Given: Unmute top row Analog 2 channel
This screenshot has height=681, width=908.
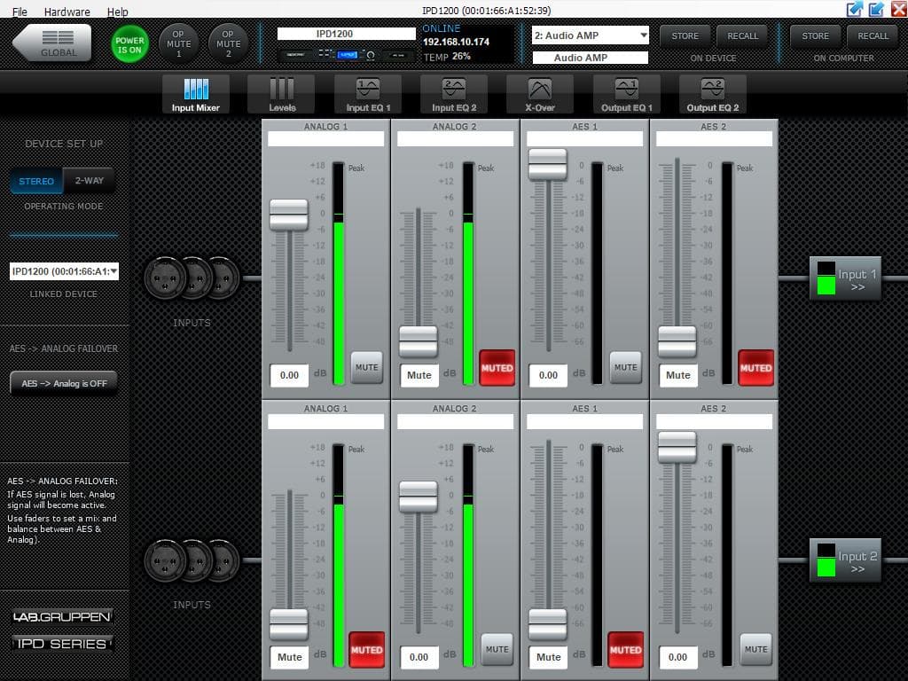Looking at the screenshot, I should coord(497,368).
